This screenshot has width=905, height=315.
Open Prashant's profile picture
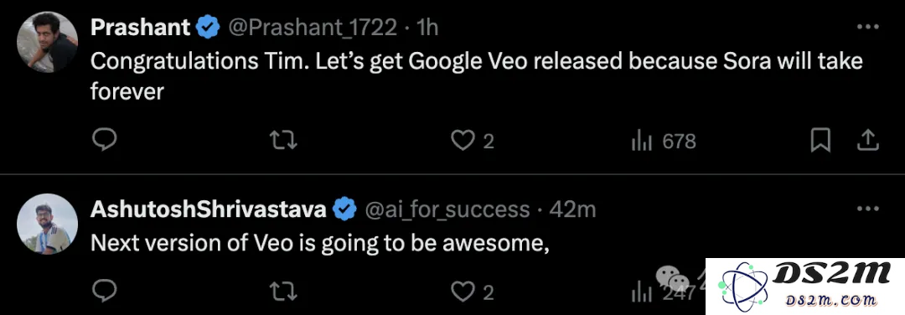[47, 42]
